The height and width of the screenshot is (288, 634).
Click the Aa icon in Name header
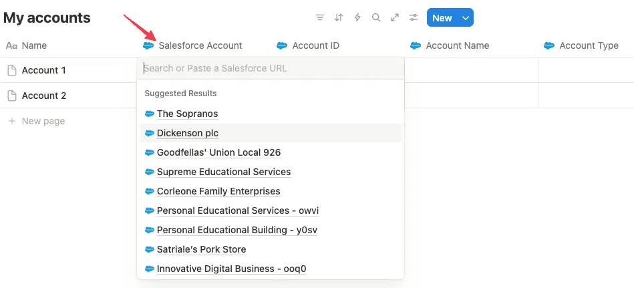point(12,45)
